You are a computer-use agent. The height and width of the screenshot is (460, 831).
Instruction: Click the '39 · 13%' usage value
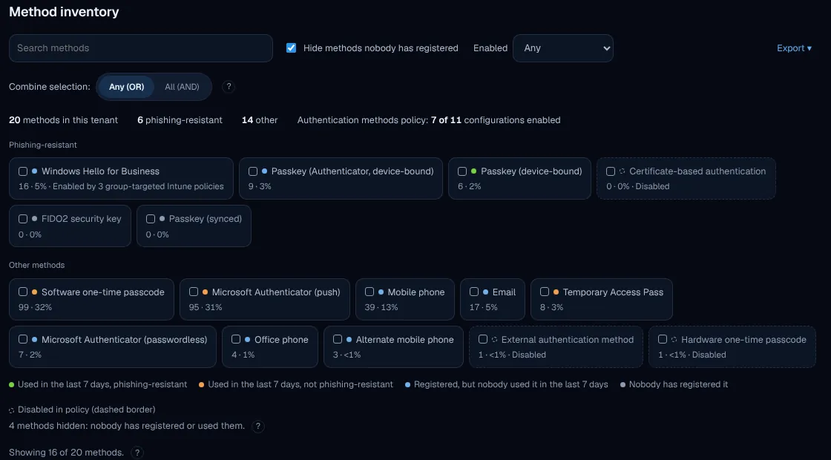coord(381,307)
